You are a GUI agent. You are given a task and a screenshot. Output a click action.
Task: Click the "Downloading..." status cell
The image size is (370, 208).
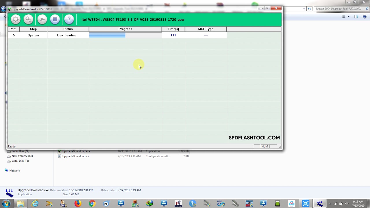click(x=68, y=35)
